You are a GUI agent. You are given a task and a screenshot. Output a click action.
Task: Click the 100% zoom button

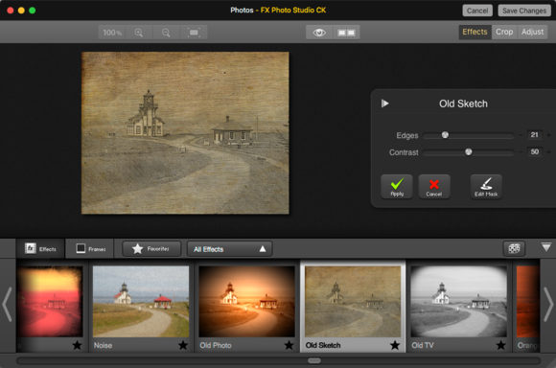click(x=112, y=33)
